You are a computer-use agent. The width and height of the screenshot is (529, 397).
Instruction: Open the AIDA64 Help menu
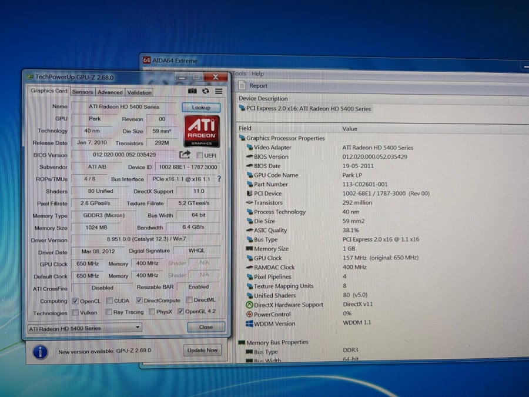tap(258, 74)
